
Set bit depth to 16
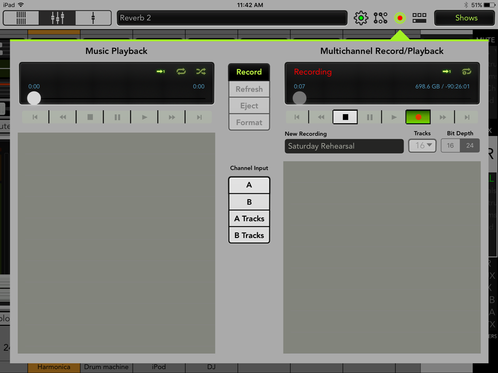pyautogui.click(x=450, y=146)
